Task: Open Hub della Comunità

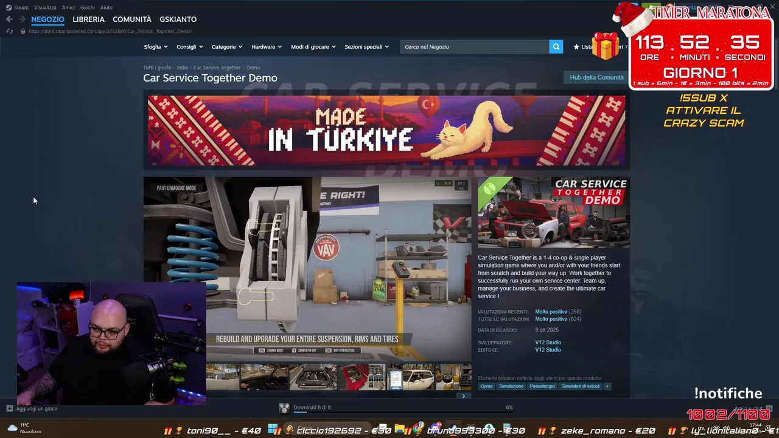Action: point(596,77)
